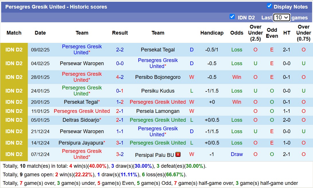Uncheck Display Notes in the header
This screenshot has width=313, height=188.
point(269,6)
